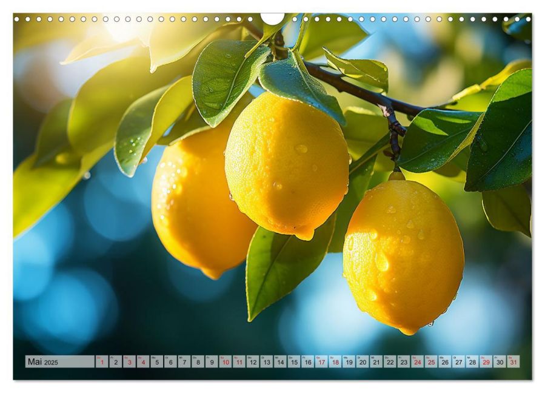Select day 1 in the calendar strip
This screenshot has height=393, width=545.
102,362
